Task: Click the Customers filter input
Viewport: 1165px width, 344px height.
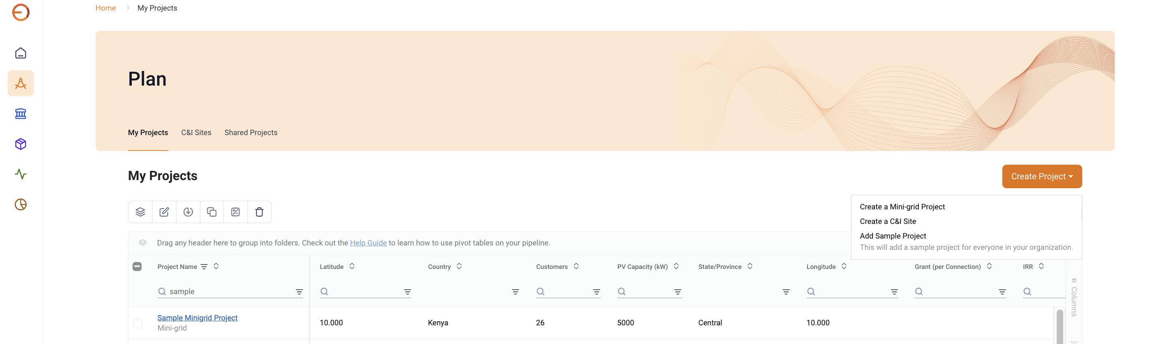Action: pyautogui.click(x=568, y=292)
